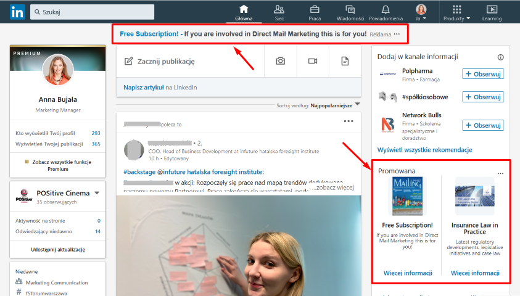The height and width of the screenshot is (296, 520).
Task: Expand the POSitive Cinema page dropdown
Action: (97, 194)
